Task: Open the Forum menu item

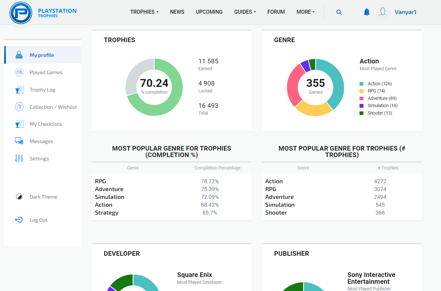Action: [x=276, y=12]
